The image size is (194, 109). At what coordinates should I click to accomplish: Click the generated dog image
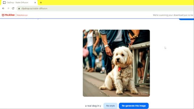(x=116, y=63)
